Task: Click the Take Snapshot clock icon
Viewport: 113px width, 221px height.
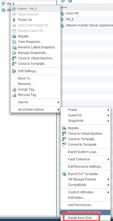Action: (14, 42)
